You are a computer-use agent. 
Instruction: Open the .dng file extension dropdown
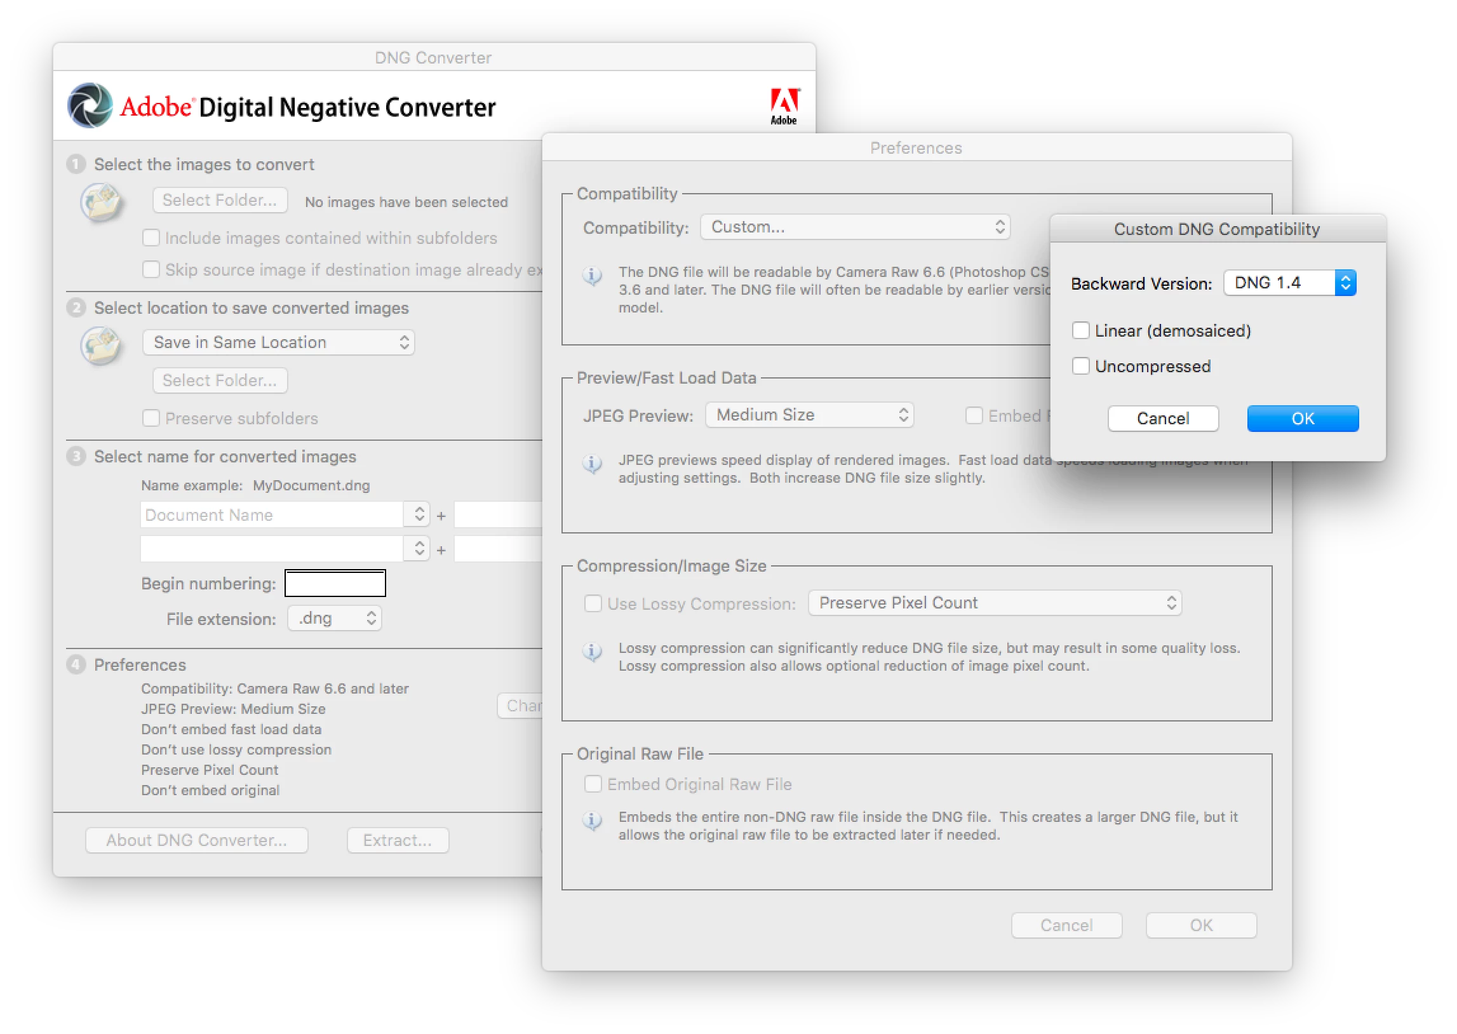335,618
